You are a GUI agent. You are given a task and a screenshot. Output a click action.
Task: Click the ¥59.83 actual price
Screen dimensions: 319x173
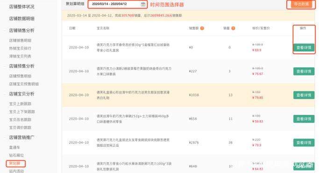pos(257,122)
